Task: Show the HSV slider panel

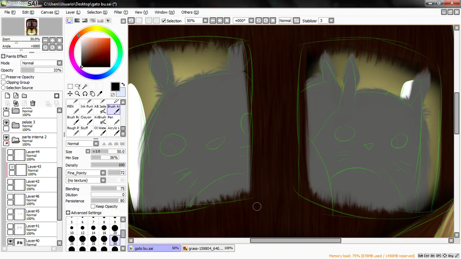Action: (x=85, y=21)
